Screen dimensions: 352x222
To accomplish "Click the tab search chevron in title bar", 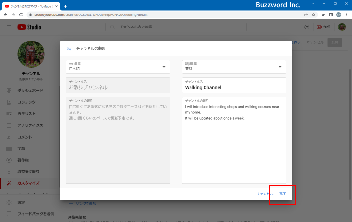I will coord(313,4).
